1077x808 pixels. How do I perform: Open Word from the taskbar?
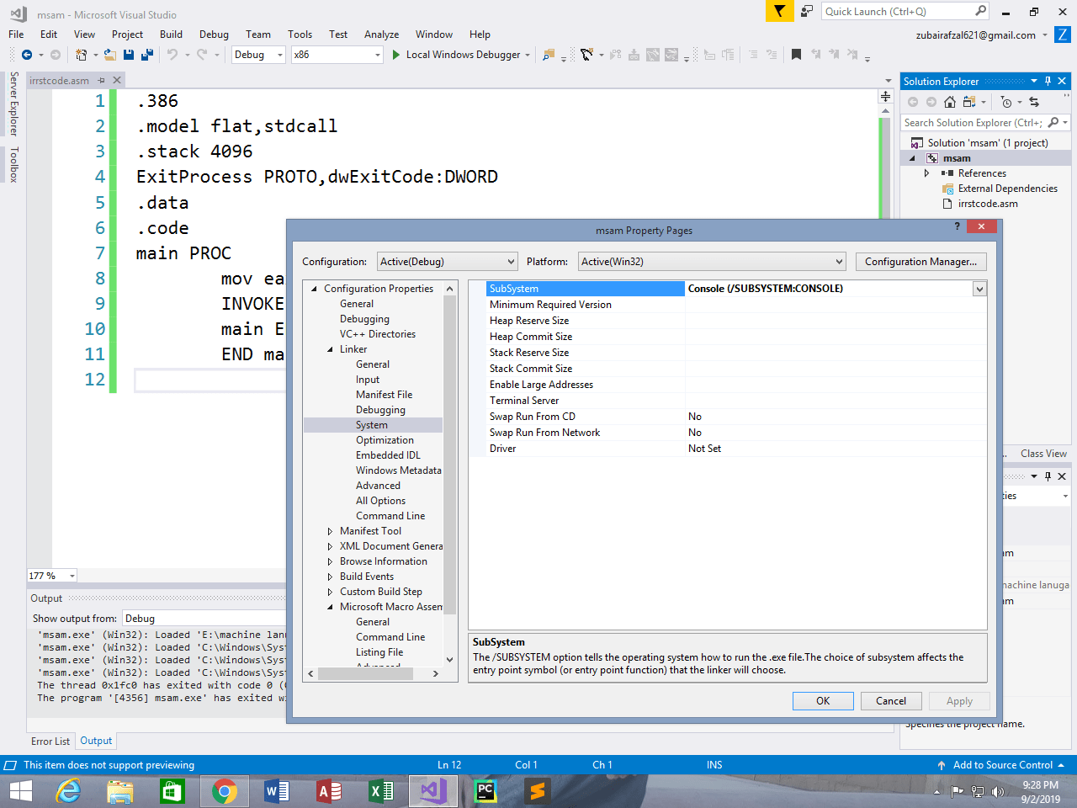(x=276, y=791)
